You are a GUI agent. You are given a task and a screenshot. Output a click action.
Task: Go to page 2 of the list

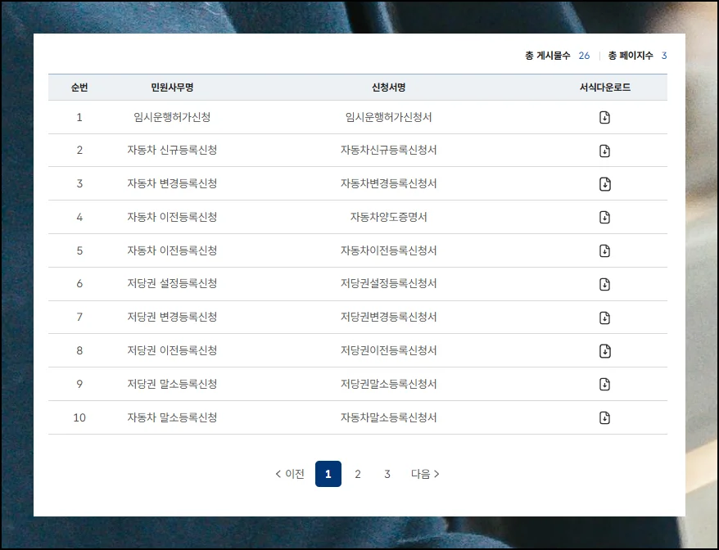(358, 474)
